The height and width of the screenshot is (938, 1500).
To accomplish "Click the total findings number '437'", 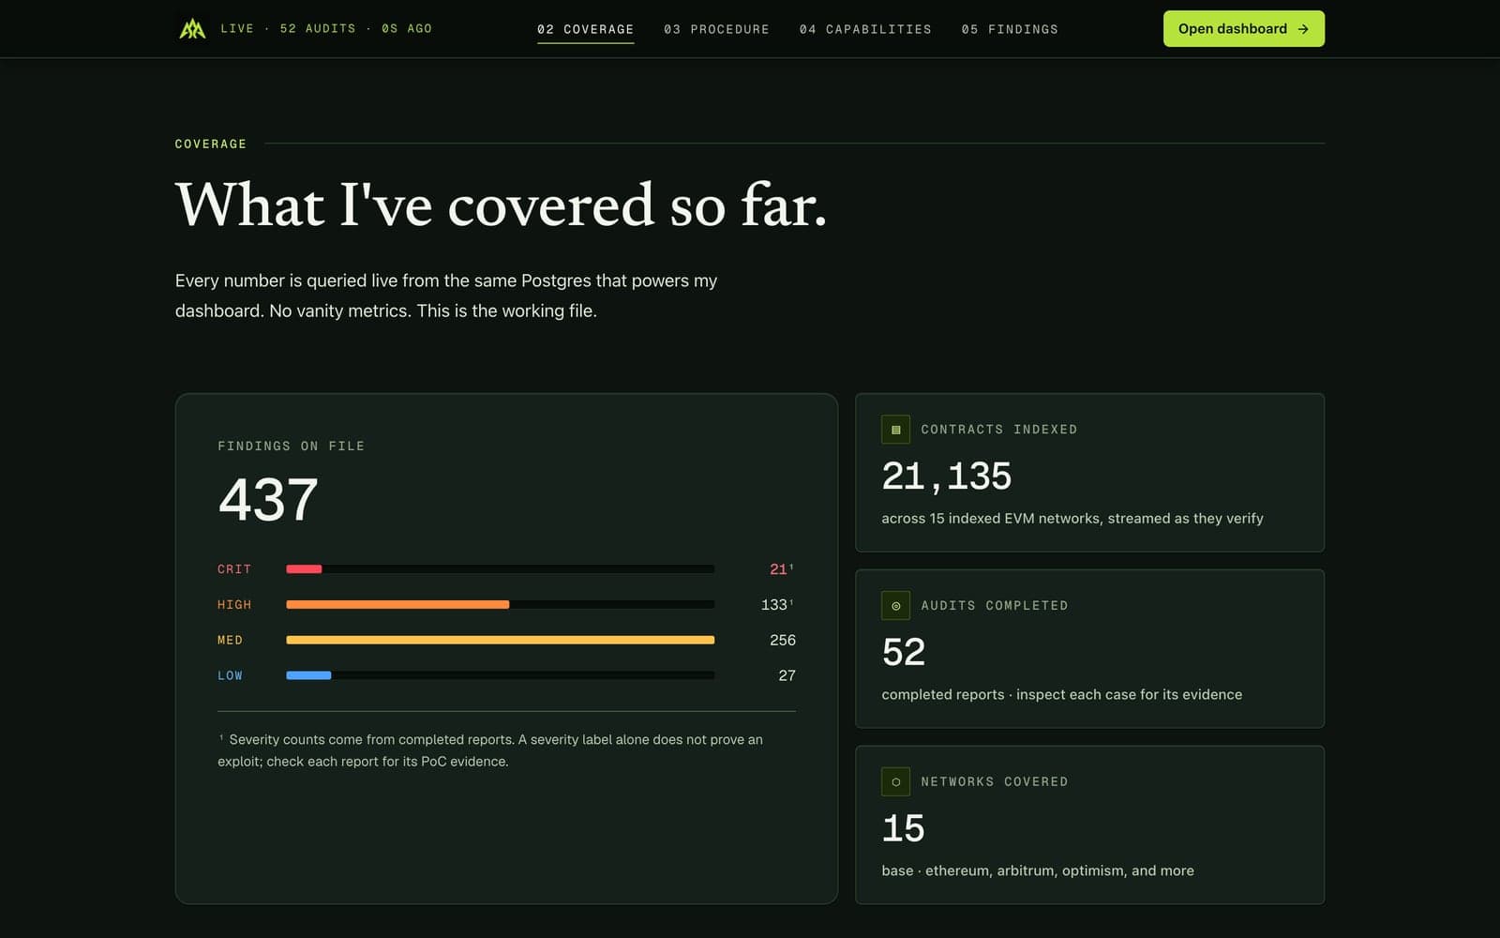I will [268, 500].
